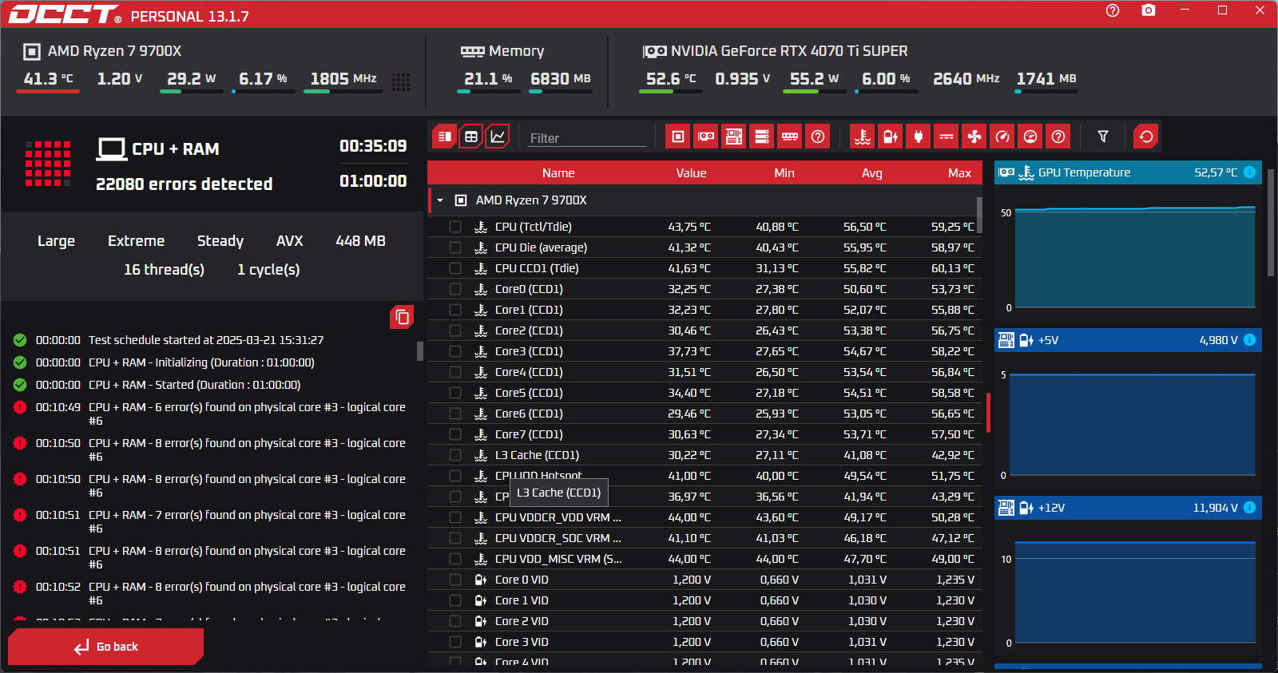Copy the test log to clipboard
The height and width of the screenshot is (673, 1278).
[x=402, y=317]
